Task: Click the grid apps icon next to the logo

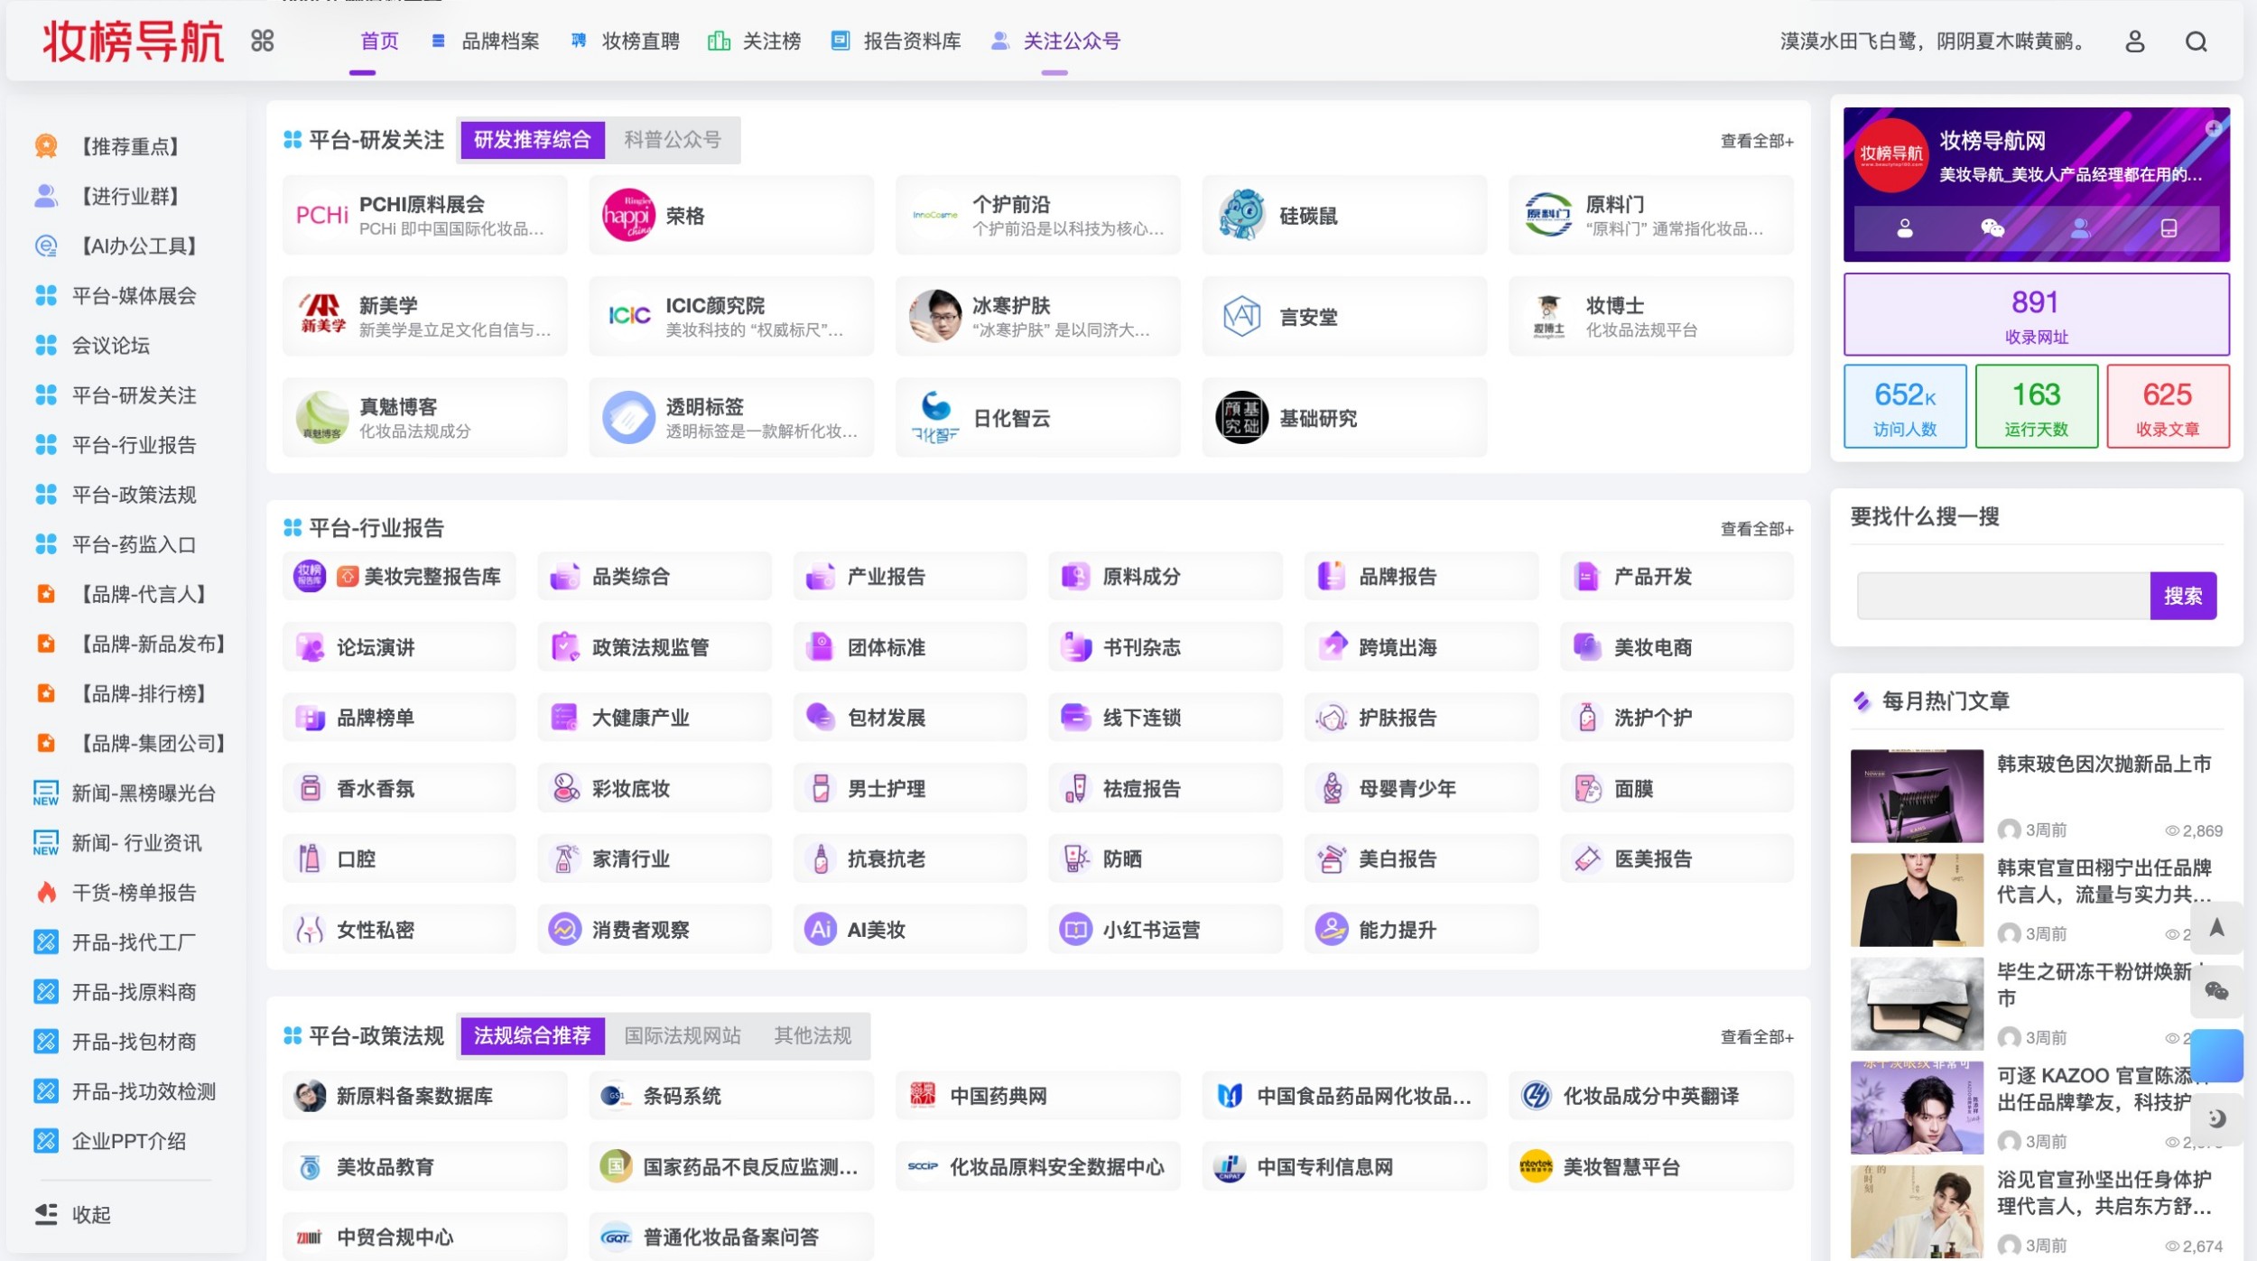Action: click(262, 42)
